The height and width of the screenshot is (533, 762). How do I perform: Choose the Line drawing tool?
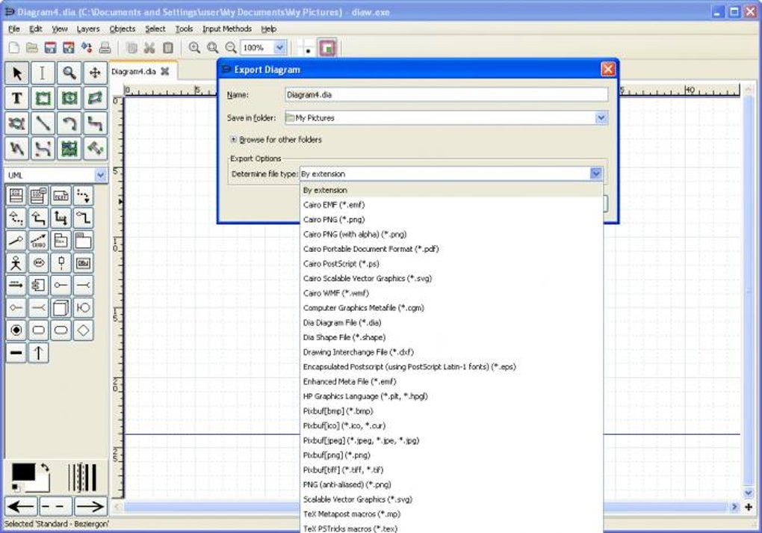(x=43, y=123)
